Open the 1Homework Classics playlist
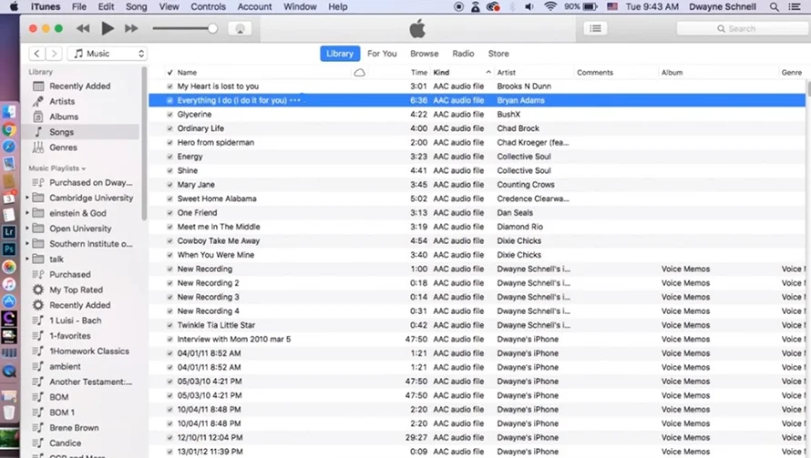The image size is (811, 458). tap(89, 351)
